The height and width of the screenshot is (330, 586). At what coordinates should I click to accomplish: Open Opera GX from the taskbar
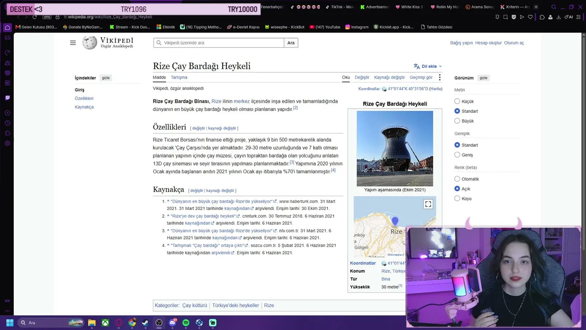click(x=119, y=323)
